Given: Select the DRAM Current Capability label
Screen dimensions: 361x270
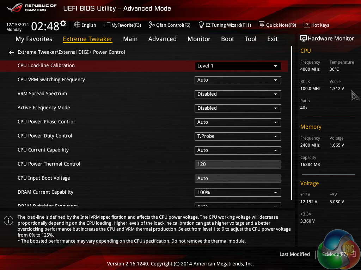Looking at the screenshot, I should 45,192.
